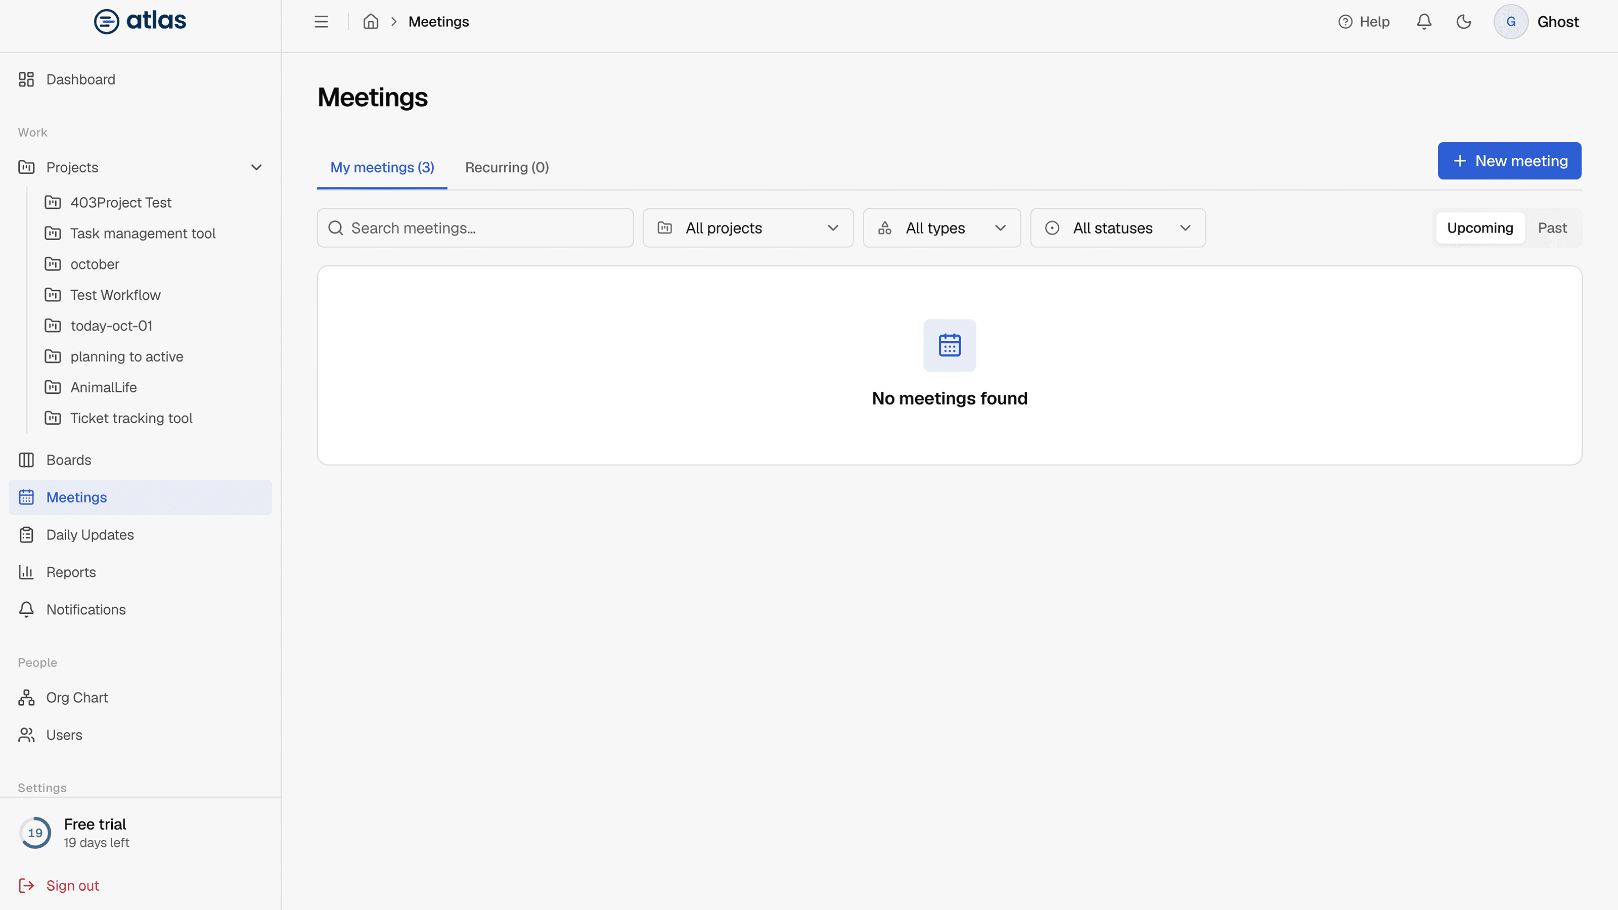Open Boards in sidebar
This screenshot has width=1618, height=910.
click(x=140, y=461)
